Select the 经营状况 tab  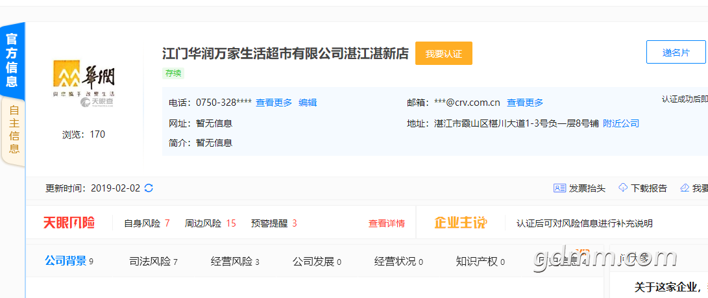398,262
